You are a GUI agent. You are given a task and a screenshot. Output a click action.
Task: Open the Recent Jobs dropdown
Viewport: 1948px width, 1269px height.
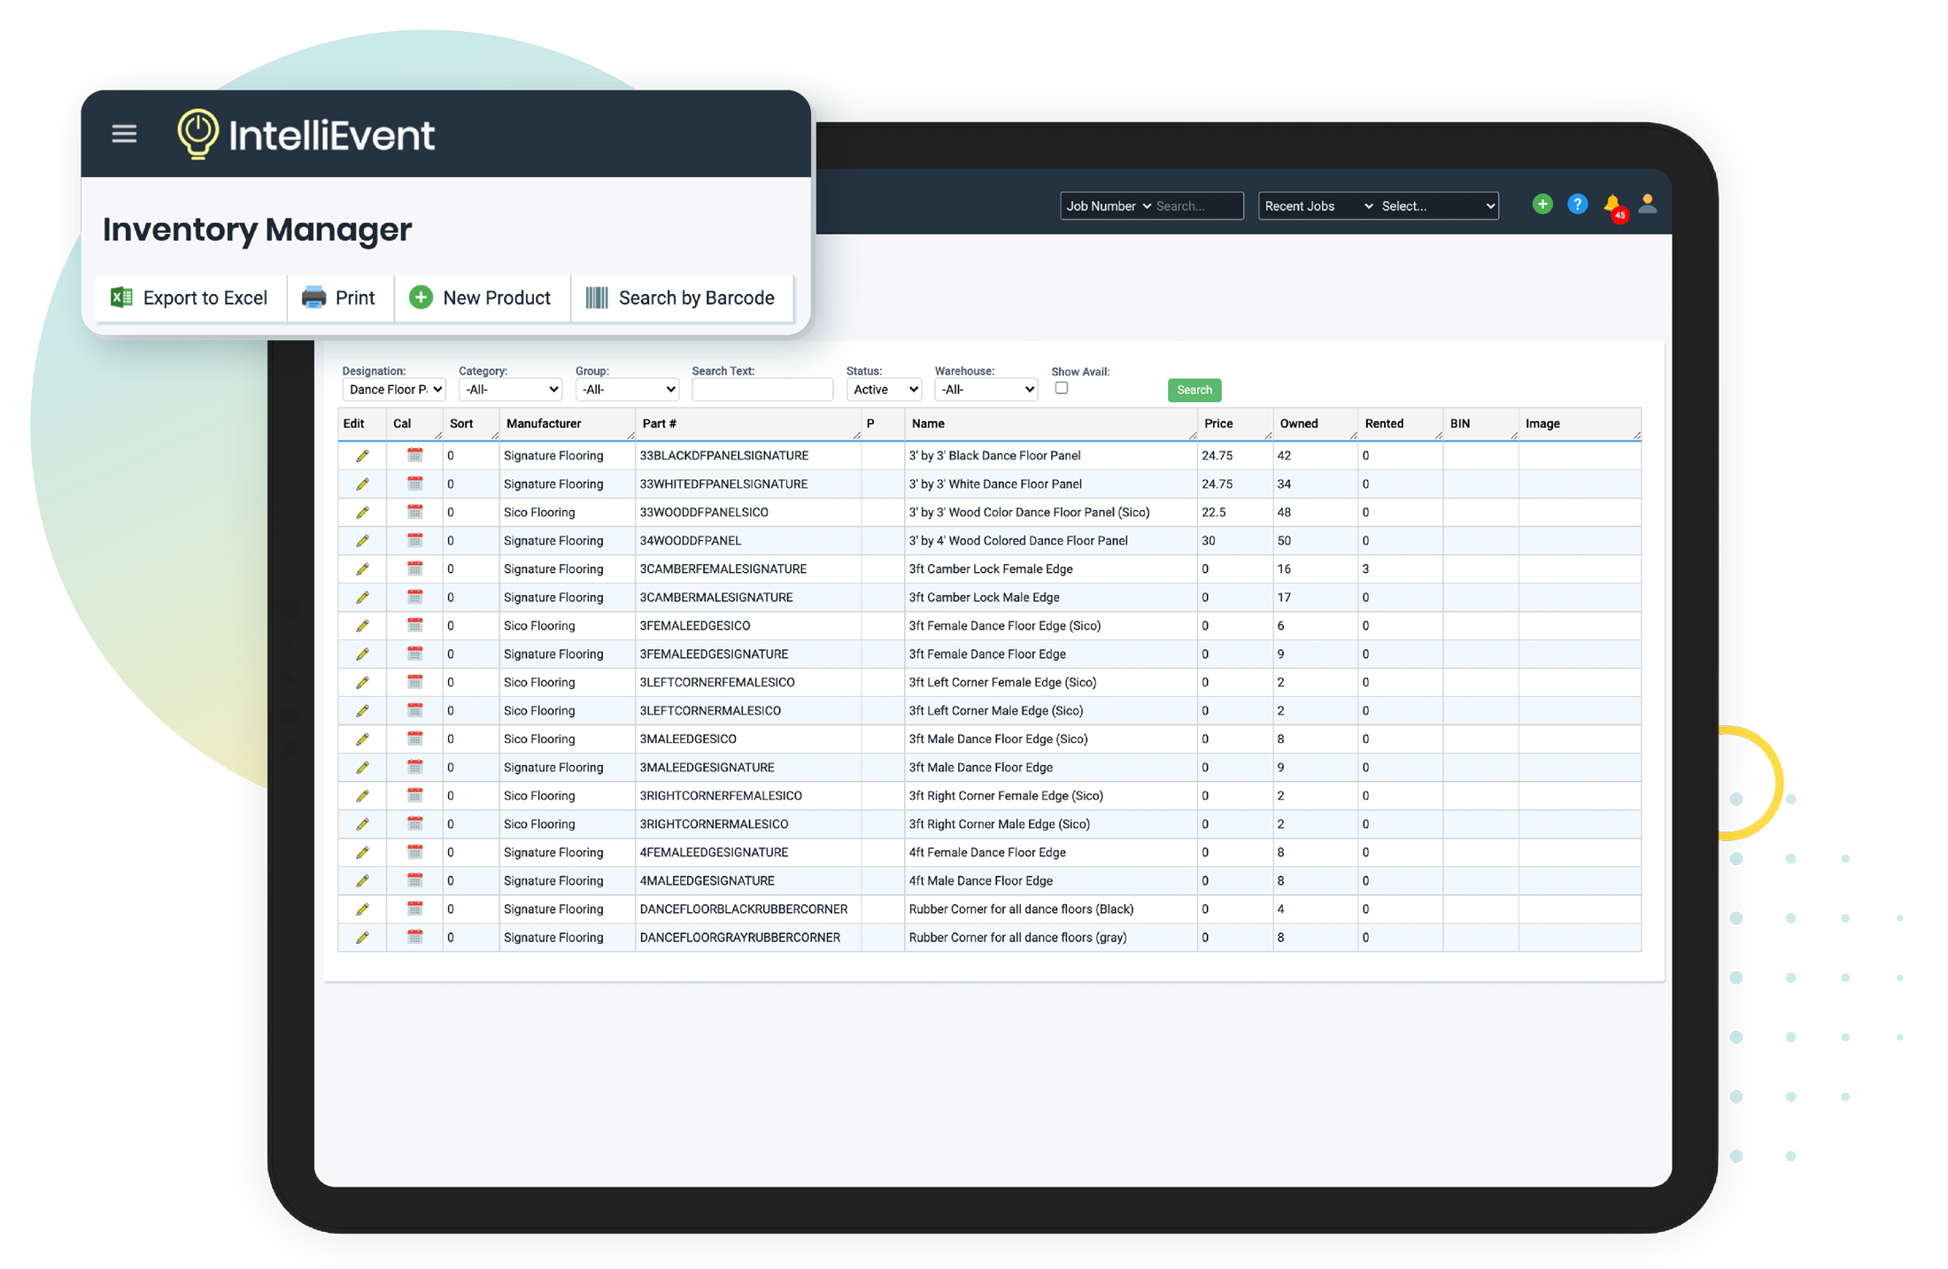click(x=1318, y=205)
